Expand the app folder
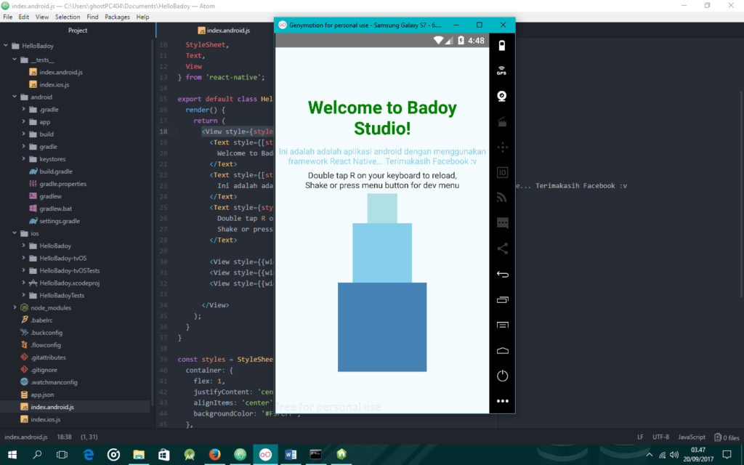Screen dimensions: 744x465 pos(23,121)
